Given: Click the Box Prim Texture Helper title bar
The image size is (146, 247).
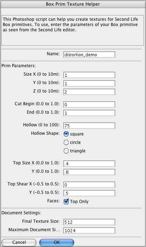Looking at the screenshot, I should [73, 4].
